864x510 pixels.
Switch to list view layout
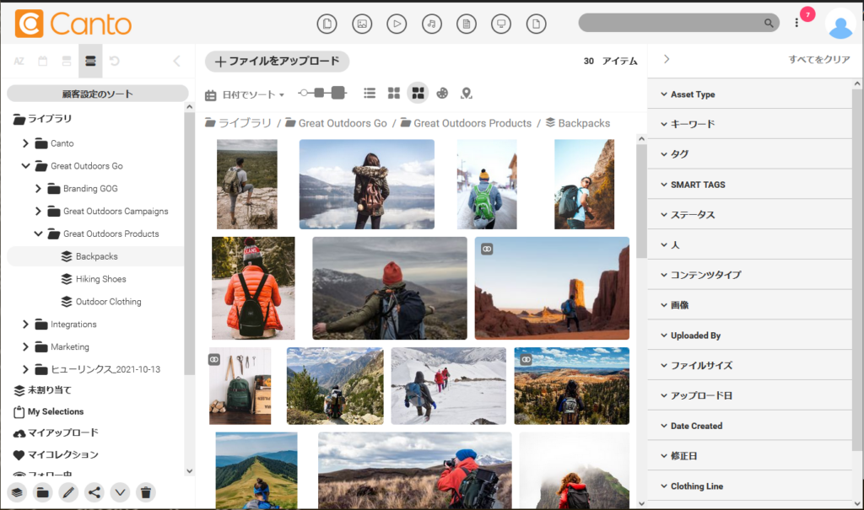pyautogui.click(x=370, y=94)
